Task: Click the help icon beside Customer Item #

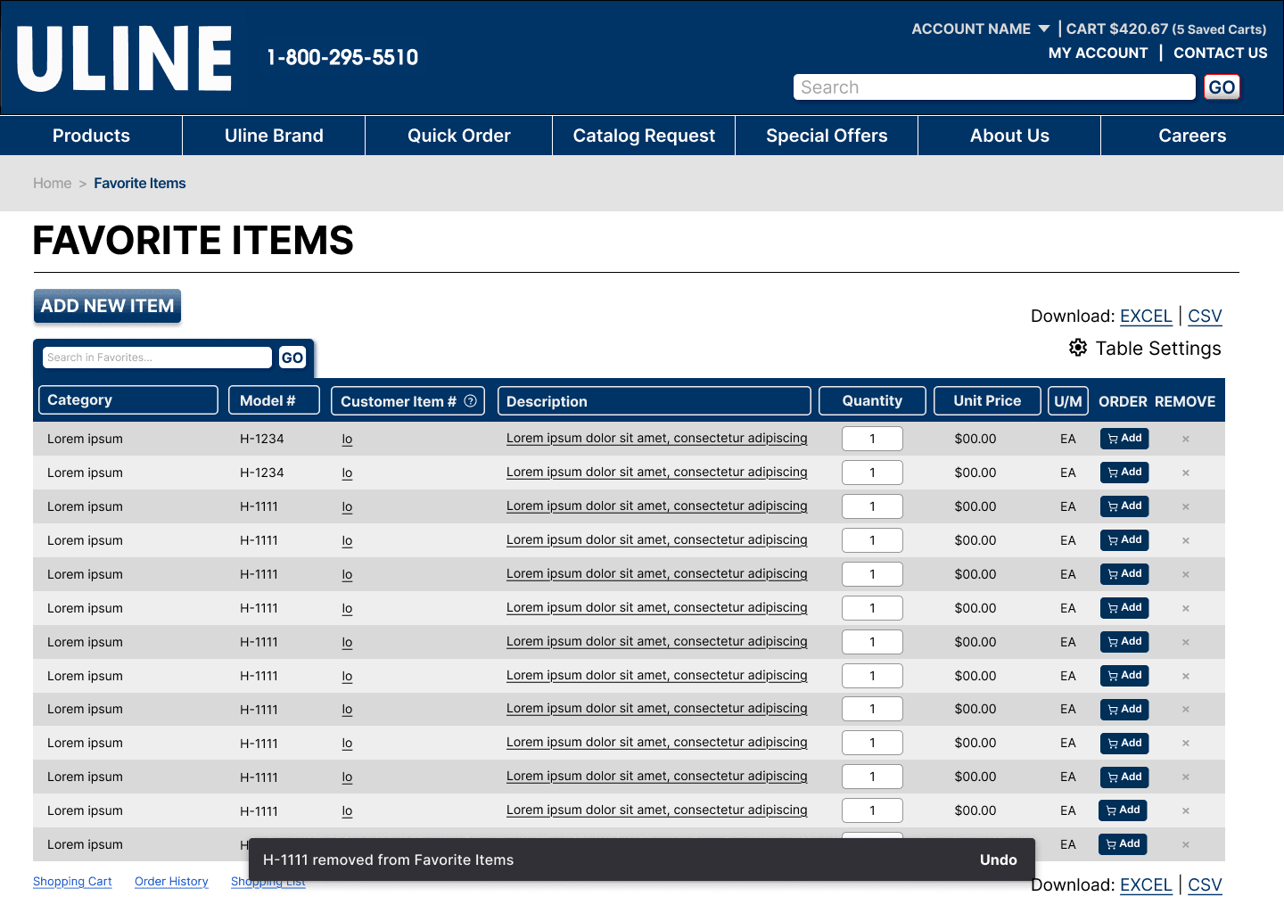Action: tap(470, 401)
